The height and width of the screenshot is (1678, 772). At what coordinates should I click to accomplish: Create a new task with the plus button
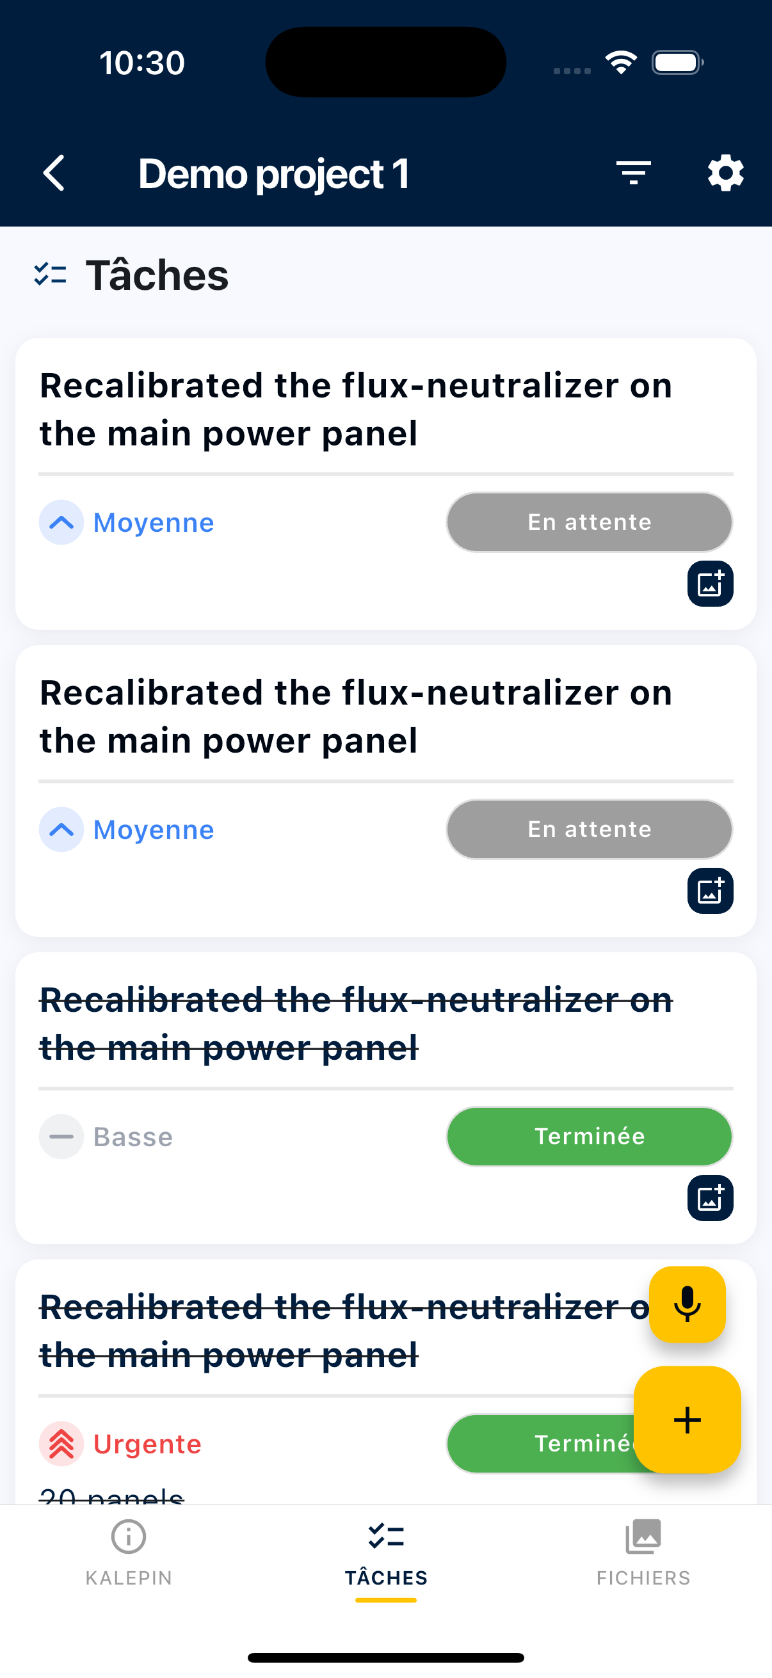(x=688, y=1421)
